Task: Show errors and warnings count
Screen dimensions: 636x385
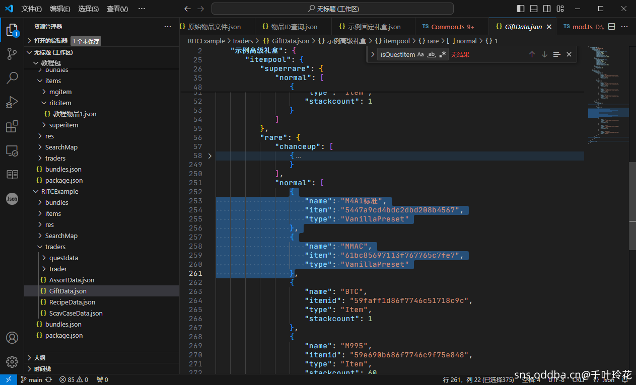Action: pyautogui.click(x=74, y=380)
